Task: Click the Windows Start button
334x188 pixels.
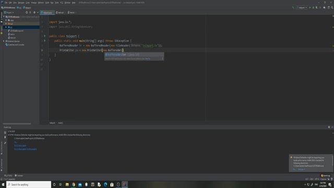Action: point(3,184)
